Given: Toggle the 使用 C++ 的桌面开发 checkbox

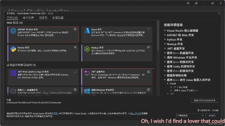Looking at the screenshot, I should pyautogui.click(x=75, y=89).
